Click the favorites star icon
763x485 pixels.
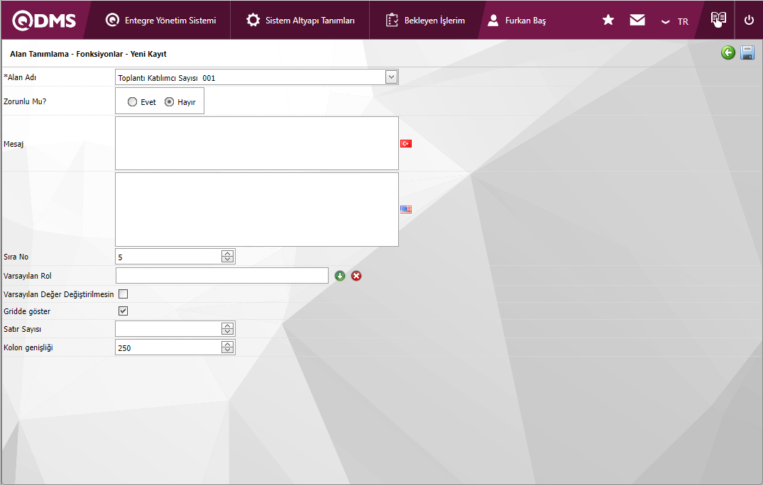click(608, 20)
